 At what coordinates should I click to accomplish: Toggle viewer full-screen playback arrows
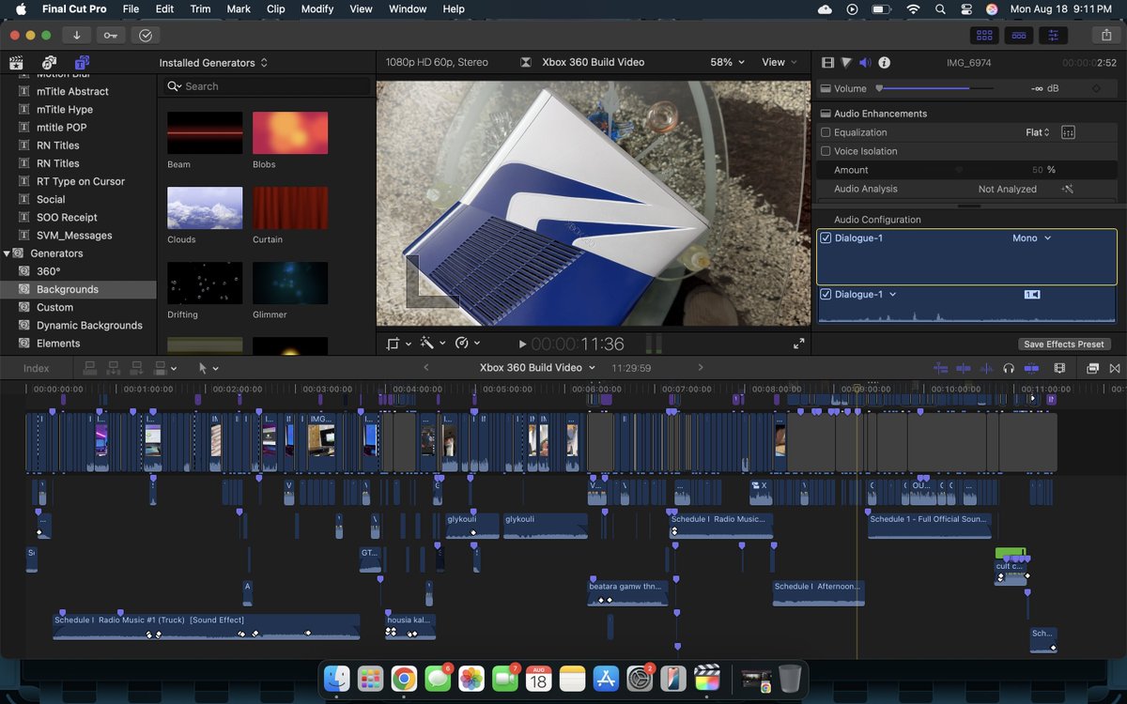pos(799,344)
